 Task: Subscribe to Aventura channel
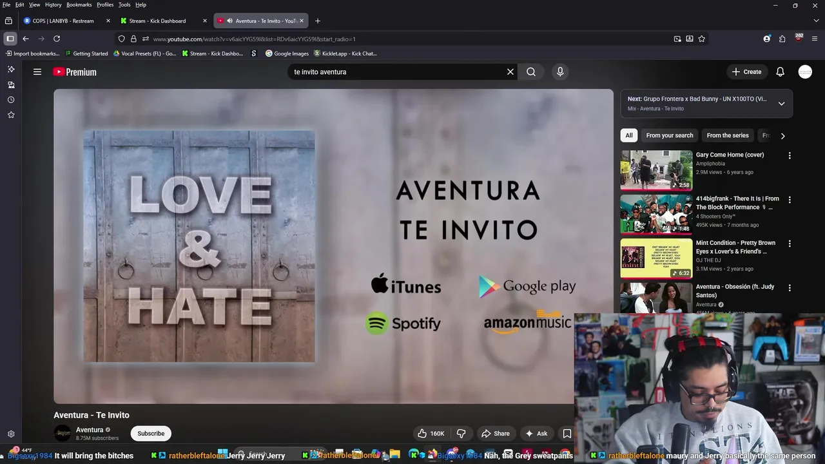[x=151, y=433]
